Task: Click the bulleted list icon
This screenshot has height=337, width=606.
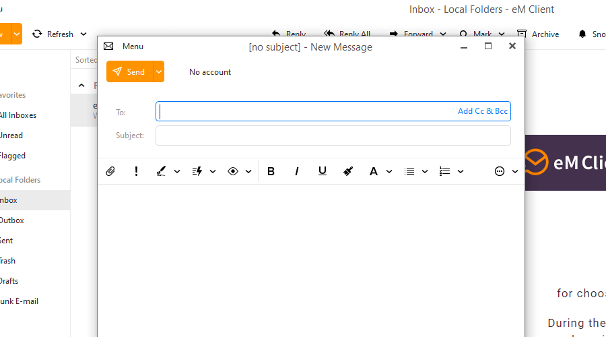Action: pyautogui.click(x=409, y=171)
